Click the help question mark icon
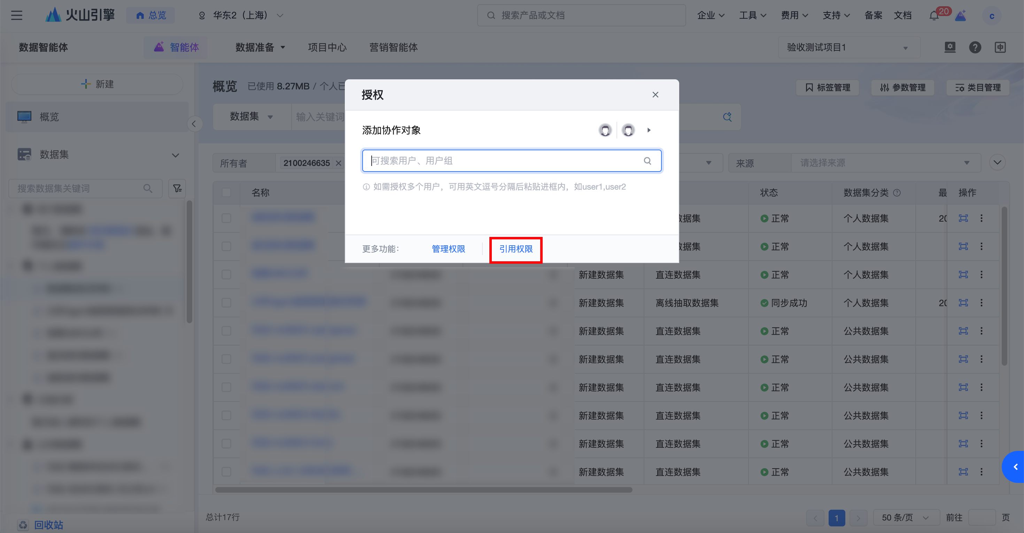 975,47
